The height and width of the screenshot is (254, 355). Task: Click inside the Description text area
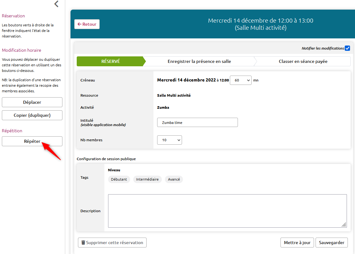pyautogui.click(x=227, y=211)
